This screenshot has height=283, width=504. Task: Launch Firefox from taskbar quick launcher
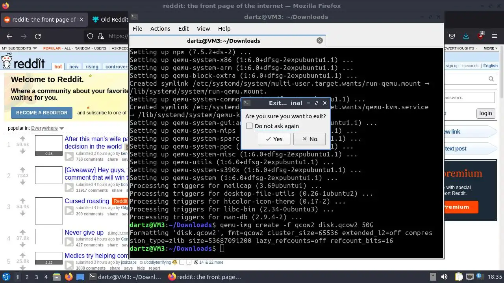69,277
